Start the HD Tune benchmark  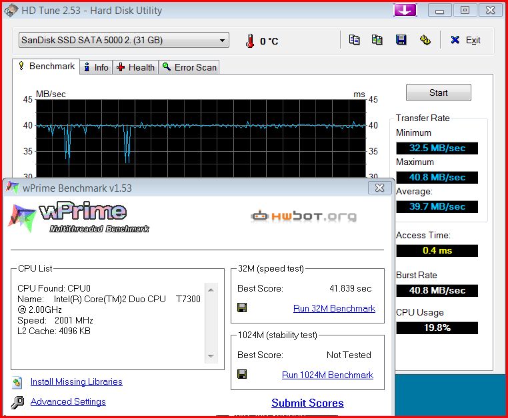pyautogui.click(x=439, y=93)
